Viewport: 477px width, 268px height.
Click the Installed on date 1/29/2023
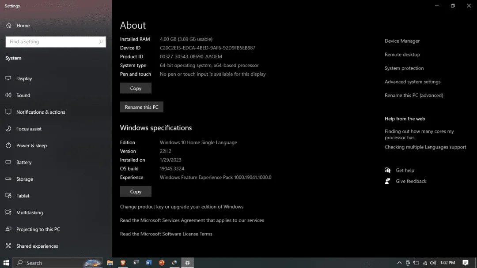[x=170, y=160]
